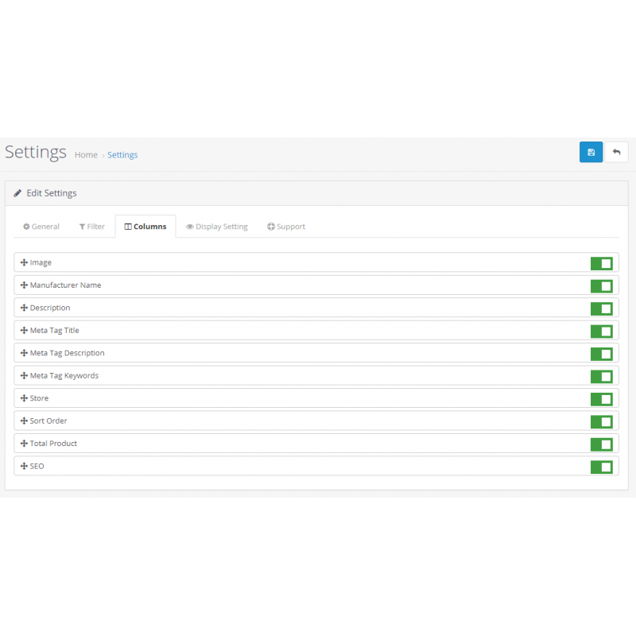
Task: Select the Columns tab
Action: click(145, 227)
